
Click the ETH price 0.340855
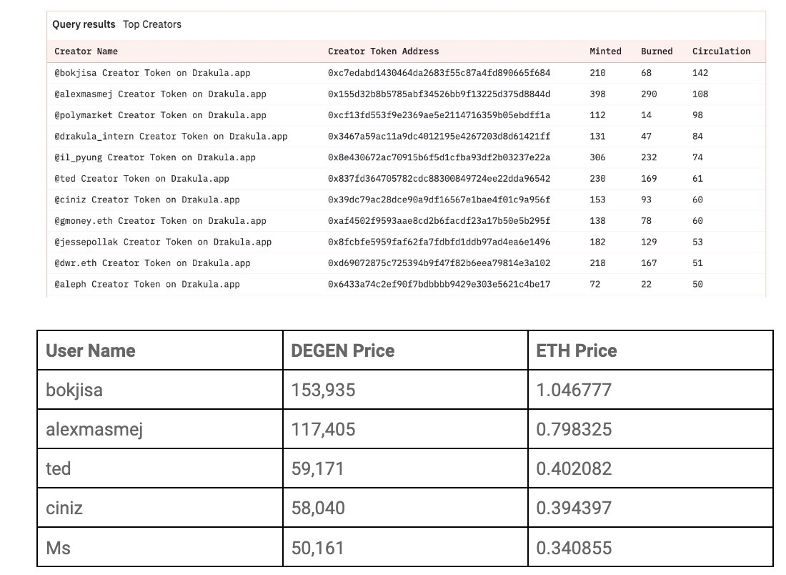(574, 547)
